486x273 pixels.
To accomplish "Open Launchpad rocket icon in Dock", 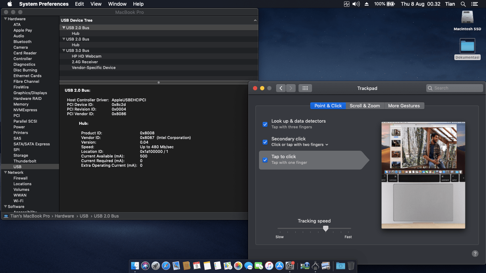I will point(155,266).
